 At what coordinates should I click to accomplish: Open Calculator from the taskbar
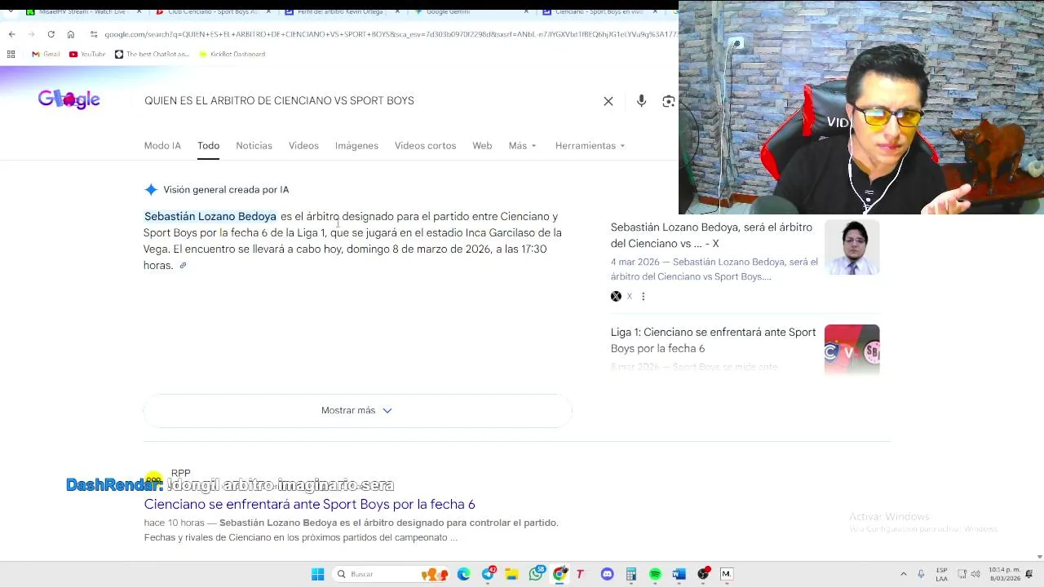coord(630,574)
